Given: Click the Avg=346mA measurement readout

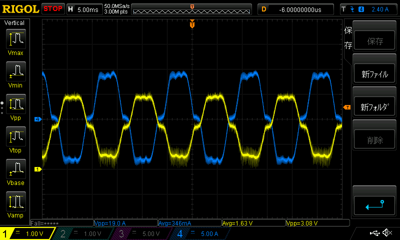Looking at the screenshot, I should coord(190,223).
